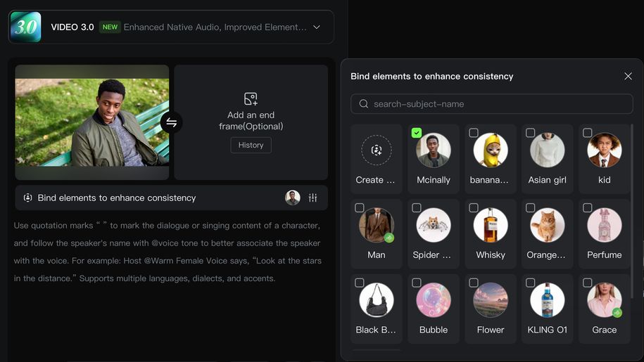Image resolution: width=644 pixels, height=362 pixels.
Task: Click the Create element icon
Action: click(377, 150)
